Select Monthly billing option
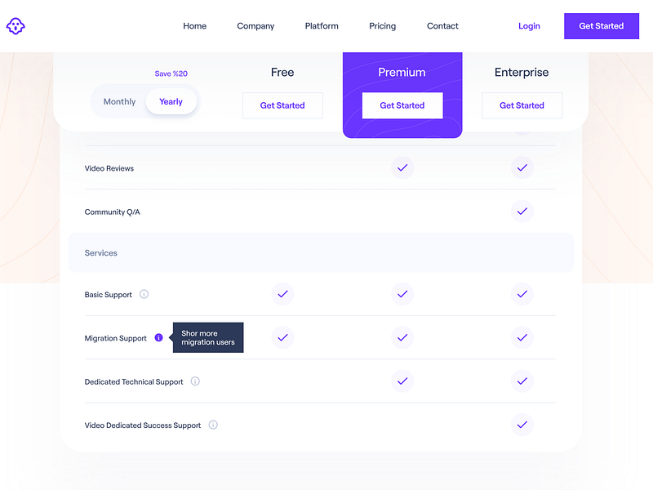Viewport: 653px width, 490px height. tap(119, 101)
